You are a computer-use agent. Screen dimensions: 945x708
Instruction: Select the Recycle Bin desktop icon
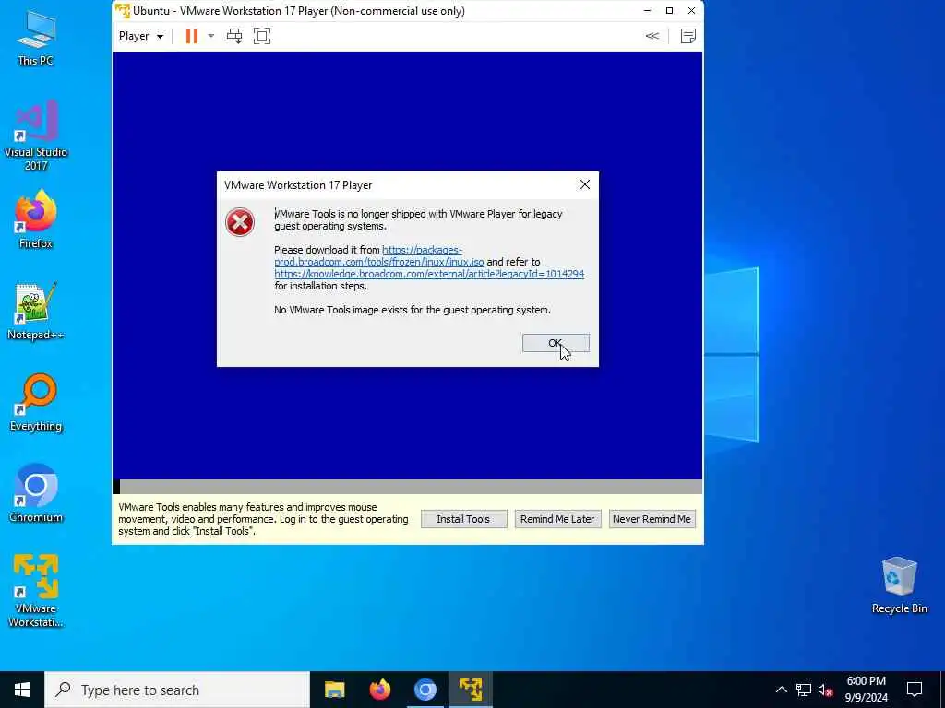(899, 585)
